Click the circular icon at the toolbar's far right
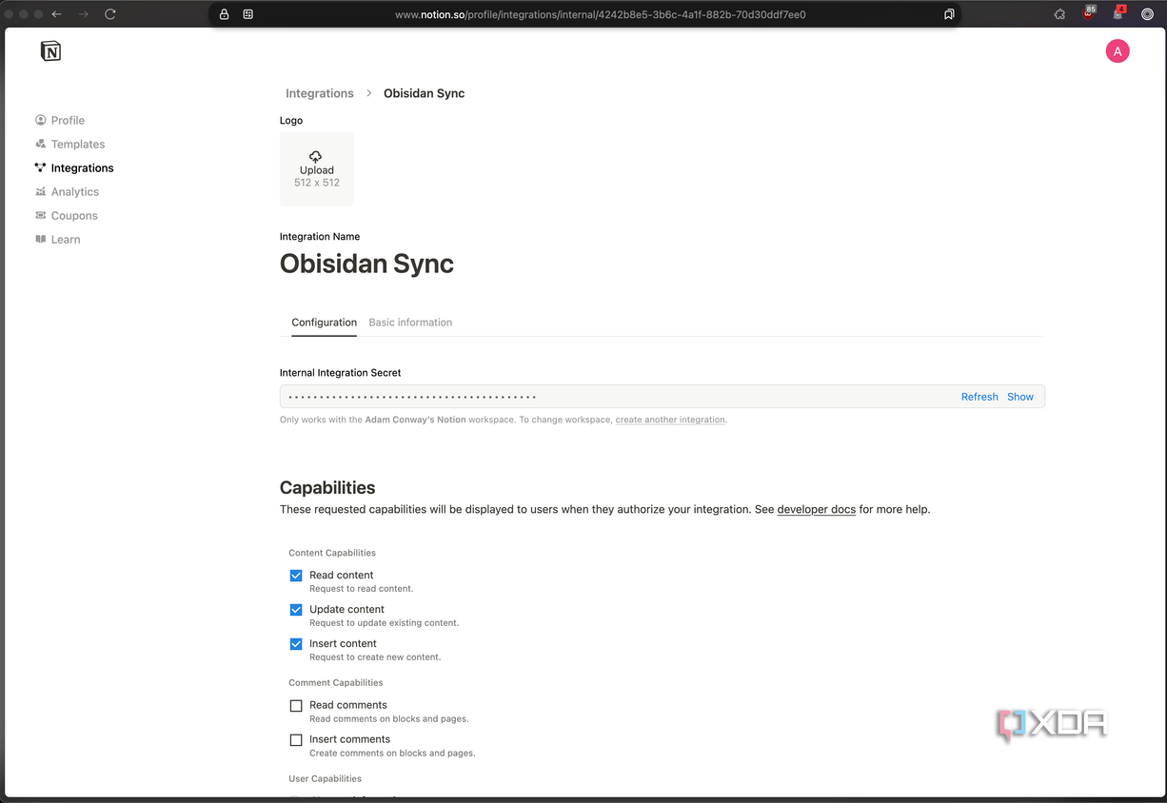Viewport: 1167px width, 803px height. [1147, 14]
